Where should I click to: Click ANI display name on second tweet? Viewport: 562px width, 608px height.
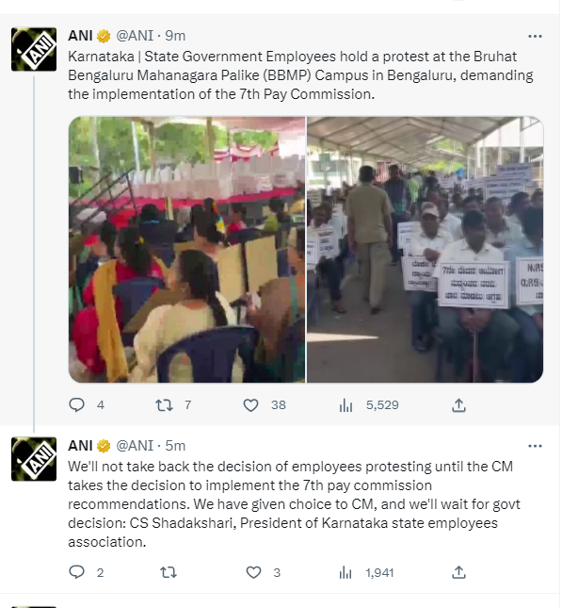80,446
